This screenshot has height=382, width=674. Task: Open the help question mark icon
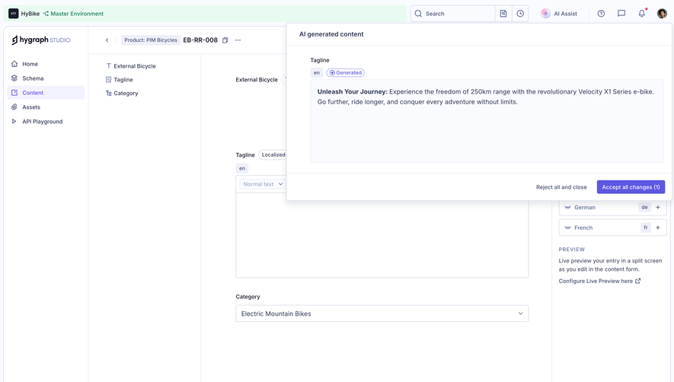click(601, 14)
